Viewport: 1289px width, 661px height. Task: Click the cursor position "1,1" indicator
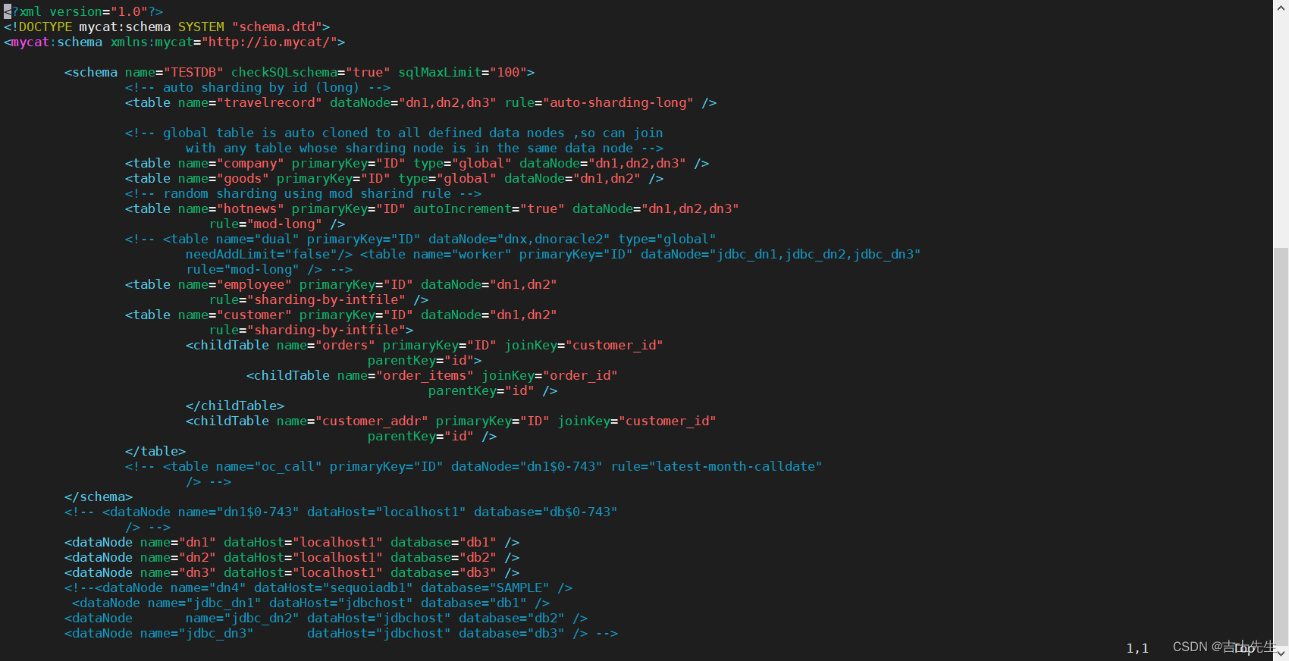tap(1137, 648)
